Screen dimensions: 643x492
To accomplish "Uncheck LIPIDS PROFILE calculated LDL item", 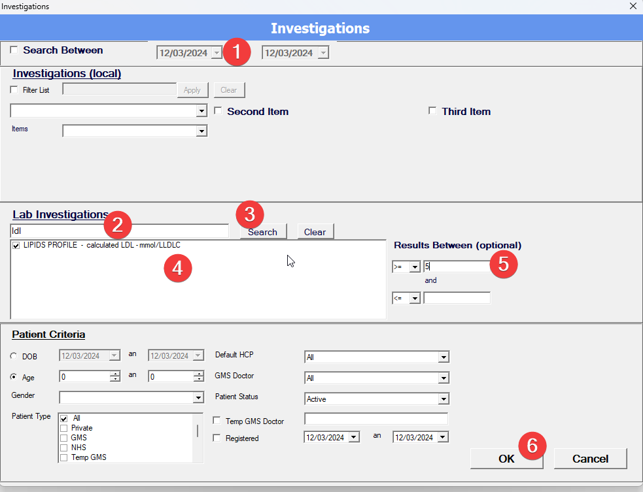I will coord(16,246).
